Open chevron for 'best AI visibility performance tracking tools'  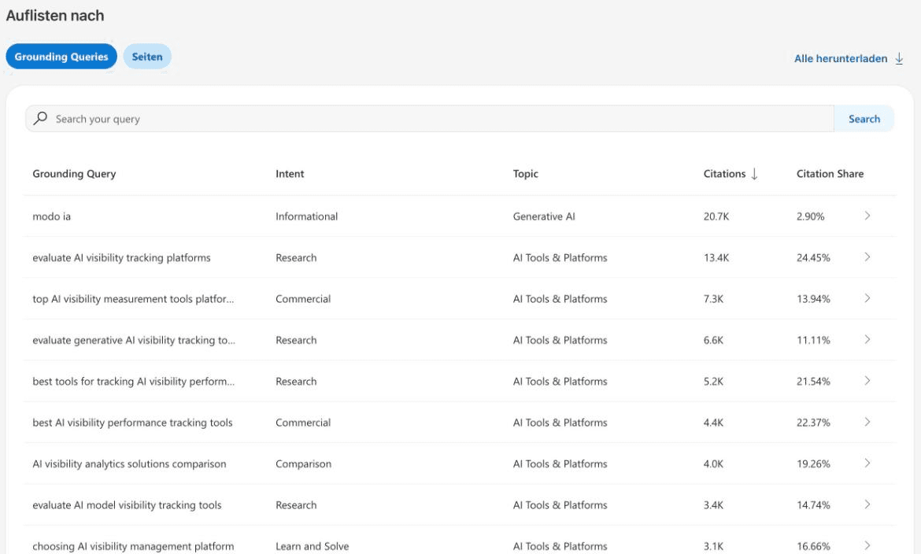click(867, 422)
